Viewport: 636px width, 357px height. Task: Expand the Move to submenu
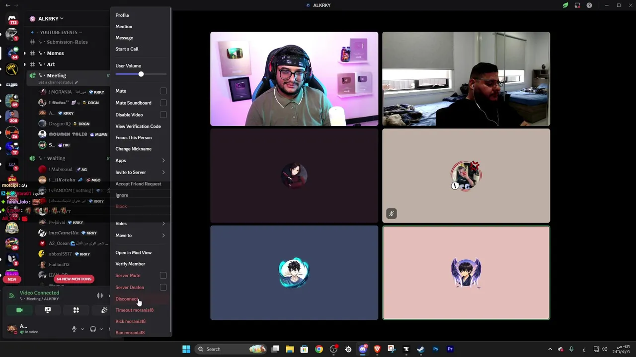pyautogui.click(x=140, y=236)
